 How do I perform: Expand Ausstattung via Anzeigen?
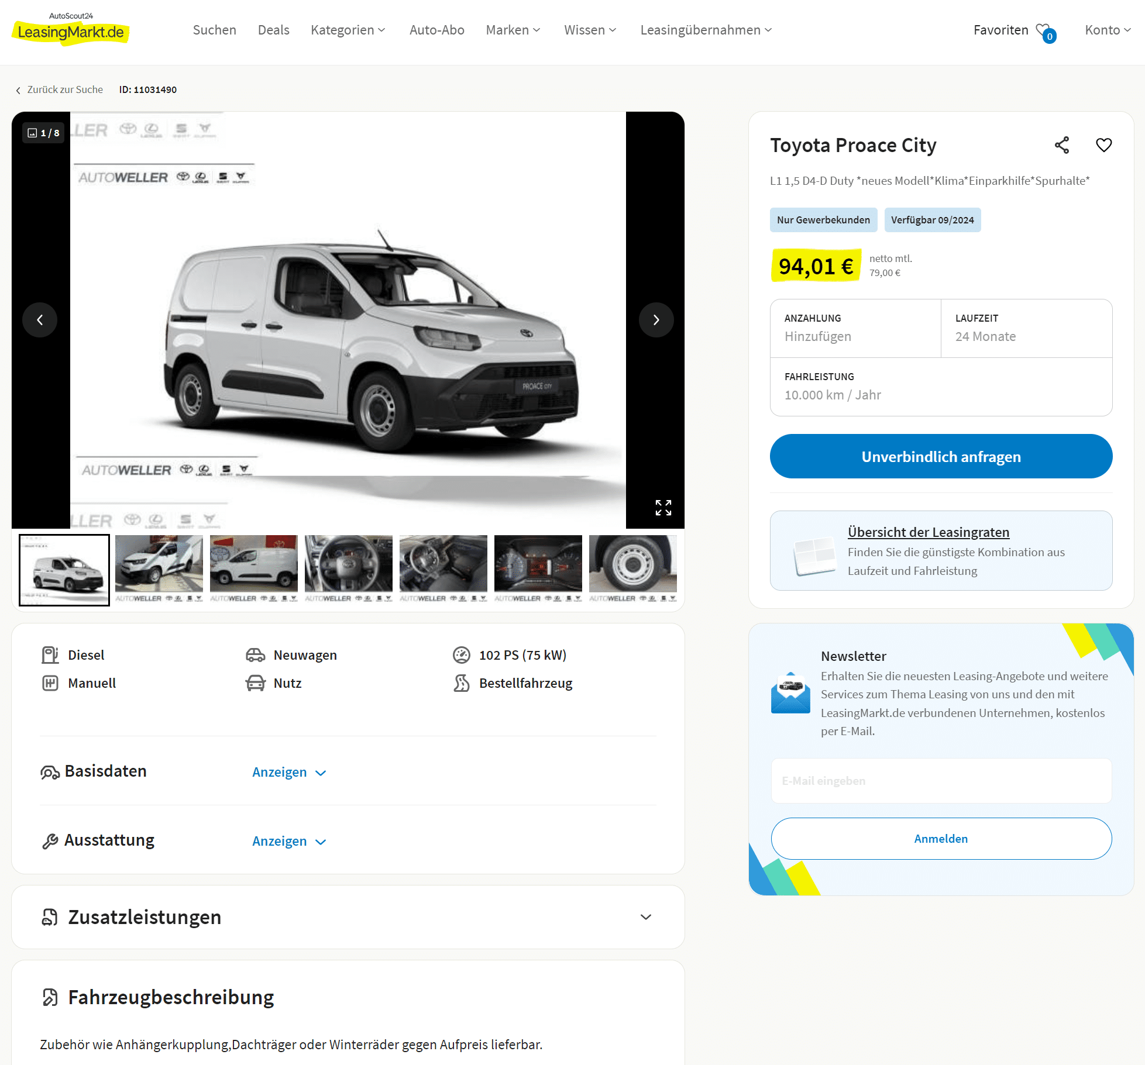click(x=289, y=841)
